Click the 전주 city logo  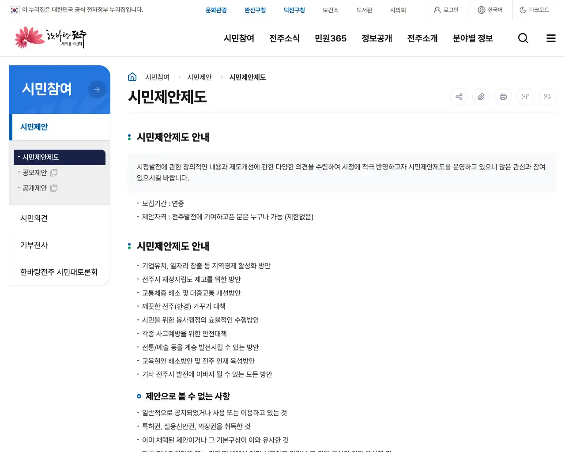point(50,38)
